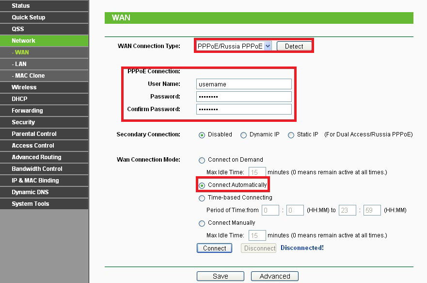
Task: Choose Connect on Demand mode
Action: (x=202, y=160)
